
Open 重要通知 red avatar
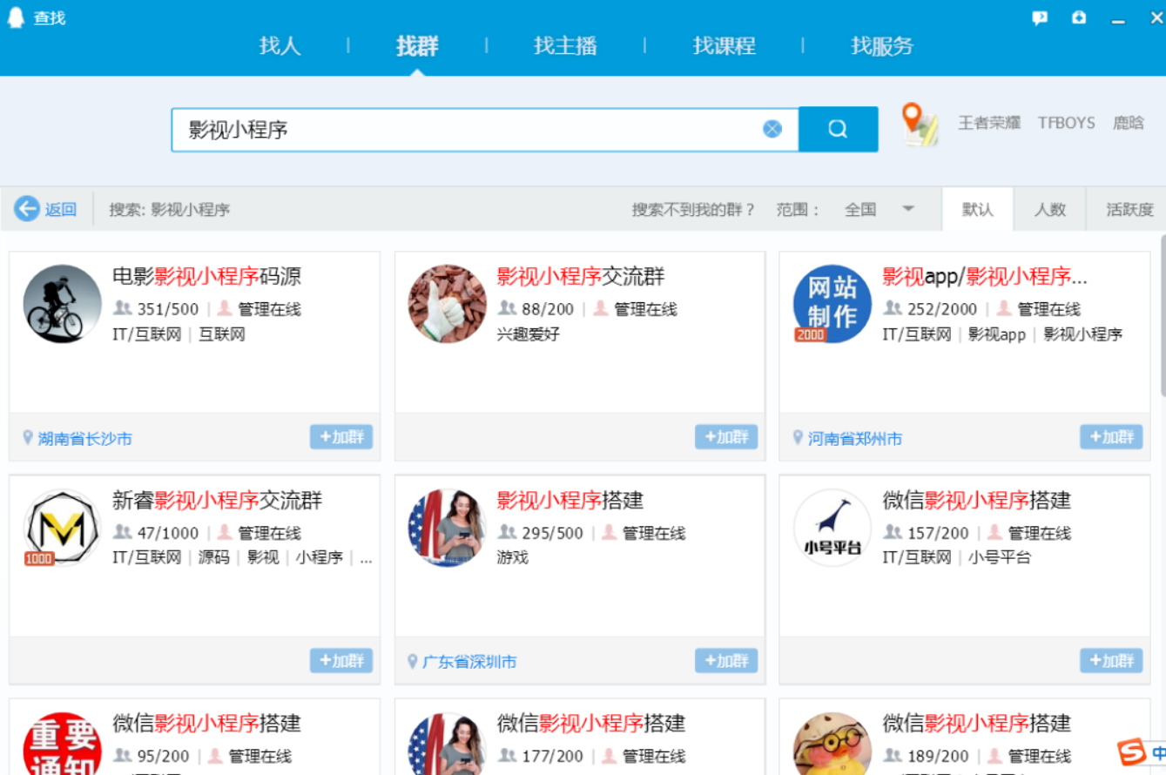63,744
